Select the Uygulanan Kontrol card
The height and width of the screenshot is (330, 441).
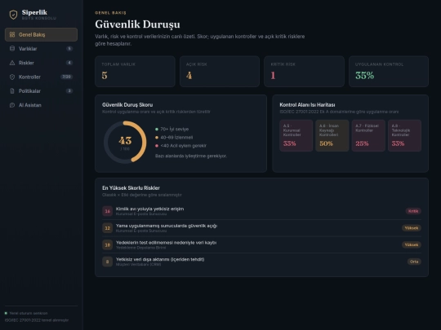pyautogui.click(x=389, y=71)
